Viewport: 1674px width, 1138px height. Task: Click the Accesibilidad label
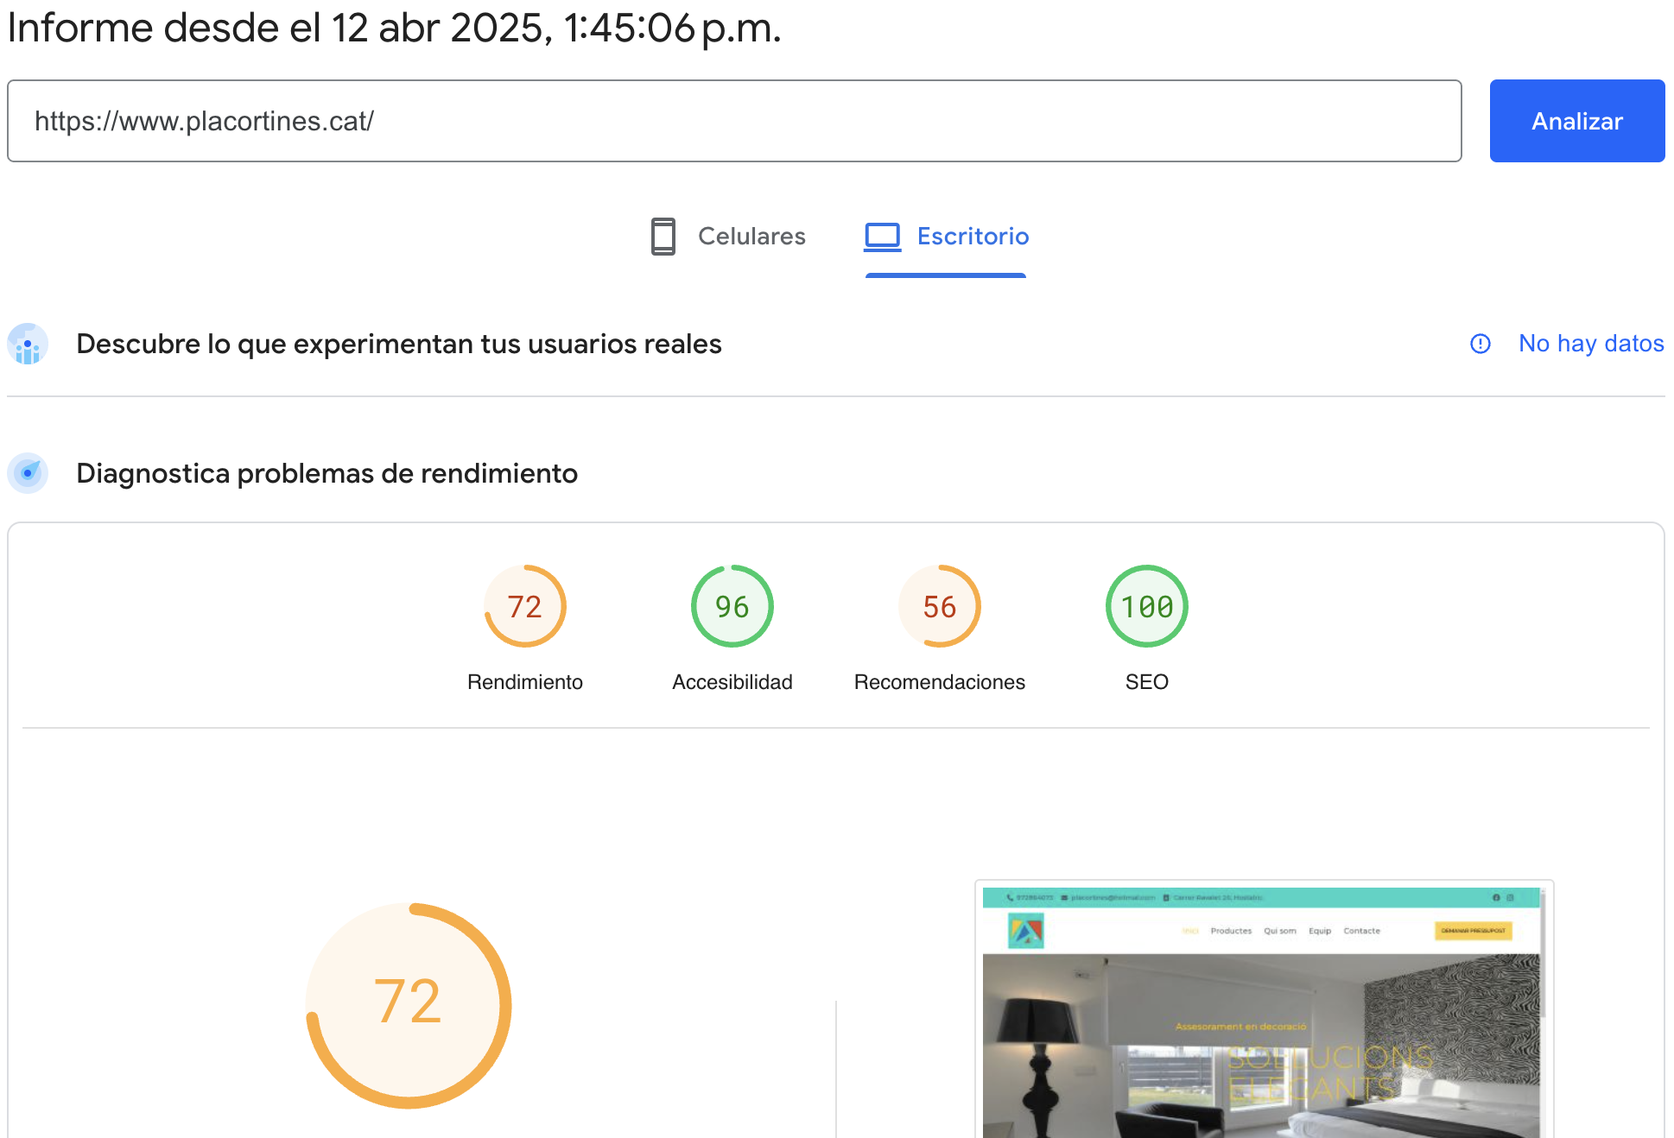pos(732,682)
